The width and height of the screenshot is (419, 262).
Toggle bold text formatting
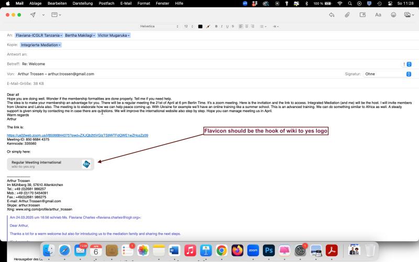tap(217, 26)
